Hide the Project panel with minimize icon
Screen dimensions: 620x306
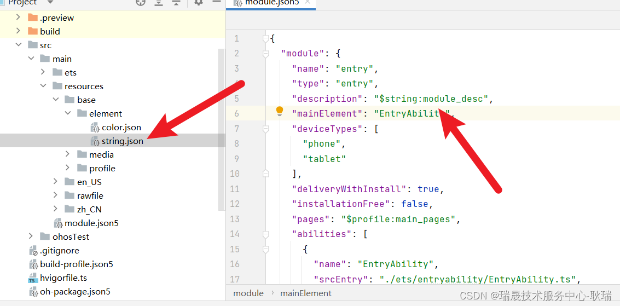pos(216,2)
